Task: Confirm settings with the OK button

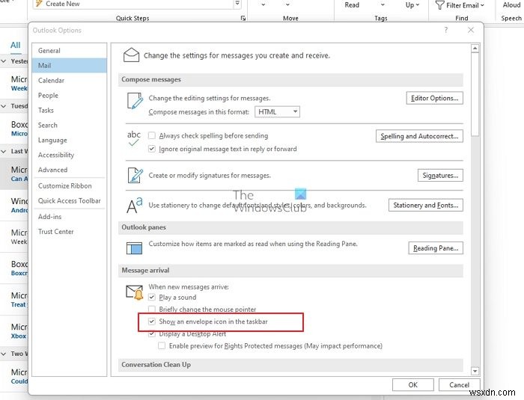Action: 413,384
